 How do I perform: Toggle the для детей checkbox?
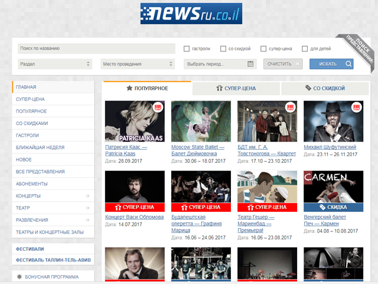[305, 49]
